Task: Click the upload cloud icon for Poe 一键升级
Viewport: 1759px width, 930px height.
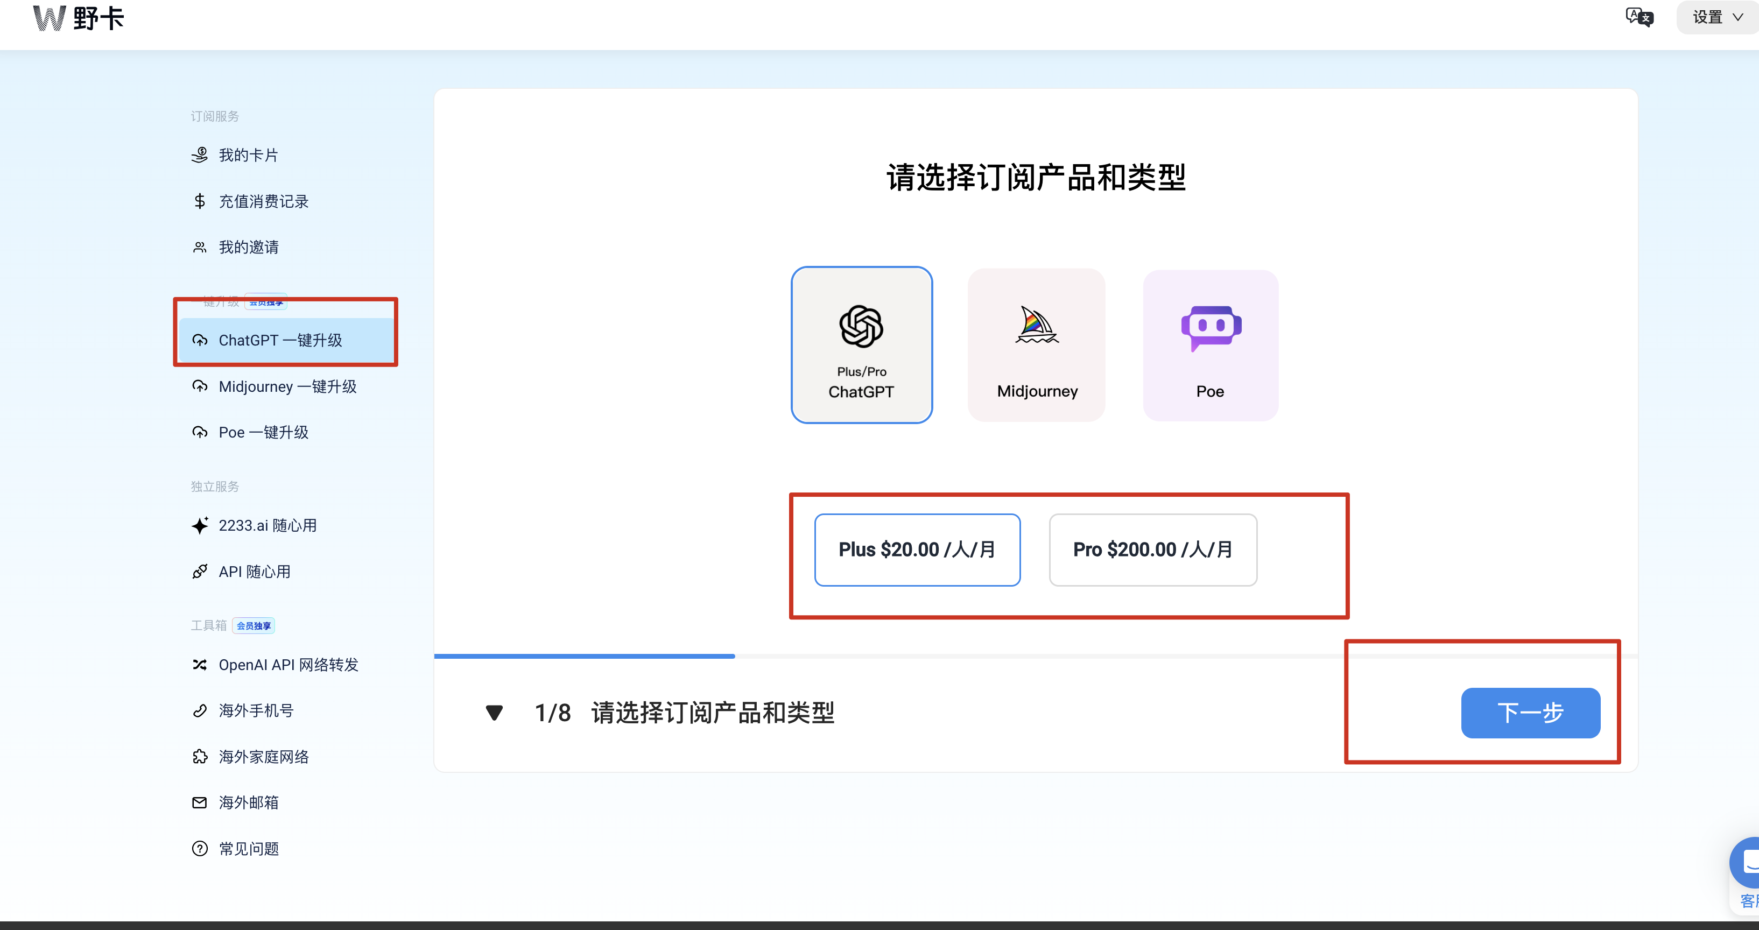Action: pos(199,432)
